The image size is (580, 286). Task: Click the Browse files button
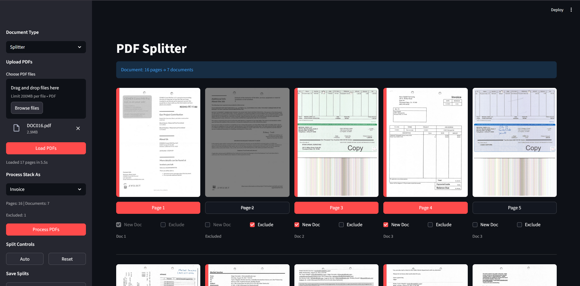tap(27, 108)
